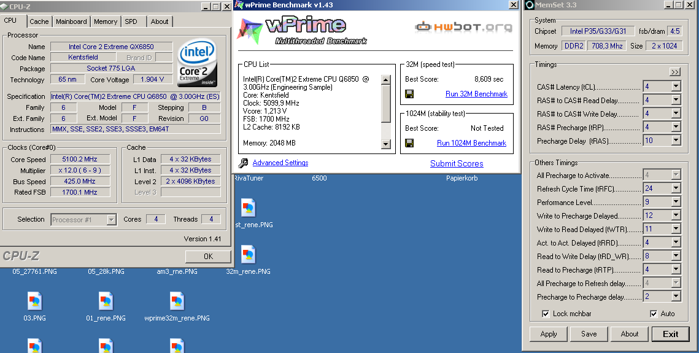
Task: Open the Performance Level dropdown
Action: 676,202
